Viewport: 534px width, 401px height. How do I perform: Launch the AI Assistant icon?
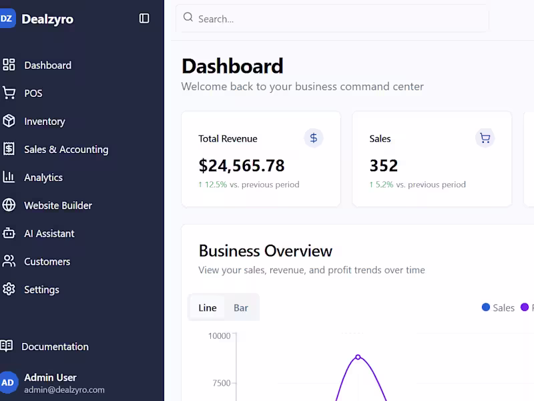(x=9, y=233)
